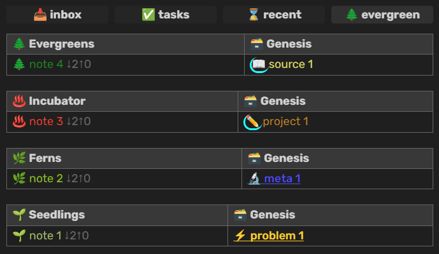
Task: Open the inbox tab
Action: point(58,15)
